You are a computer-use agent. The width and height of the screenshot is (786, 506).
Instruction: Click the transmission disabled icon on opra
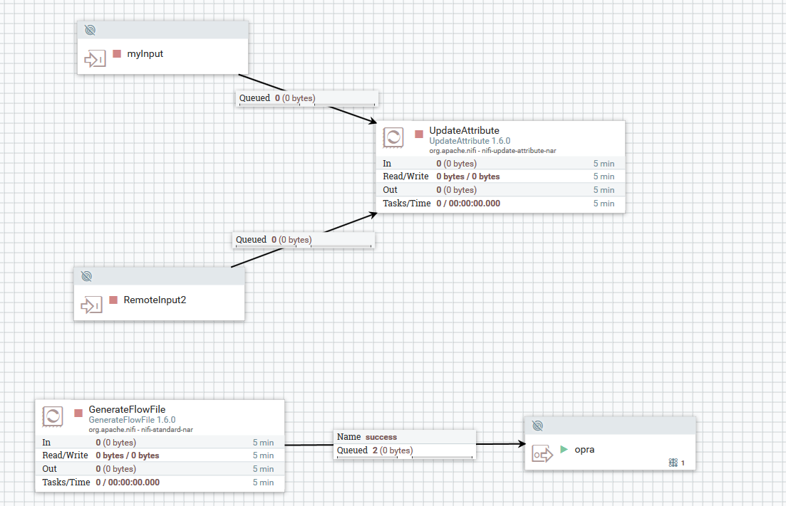(x=537, y=426)
